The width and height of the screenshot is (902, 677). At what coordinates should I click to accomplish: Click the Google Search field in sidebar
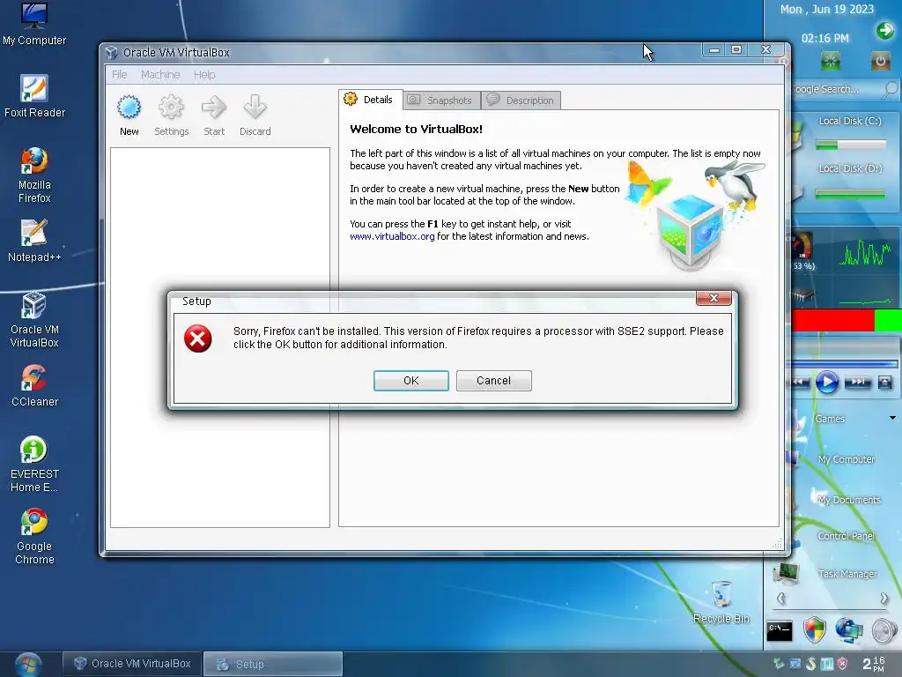pos(834,89)
